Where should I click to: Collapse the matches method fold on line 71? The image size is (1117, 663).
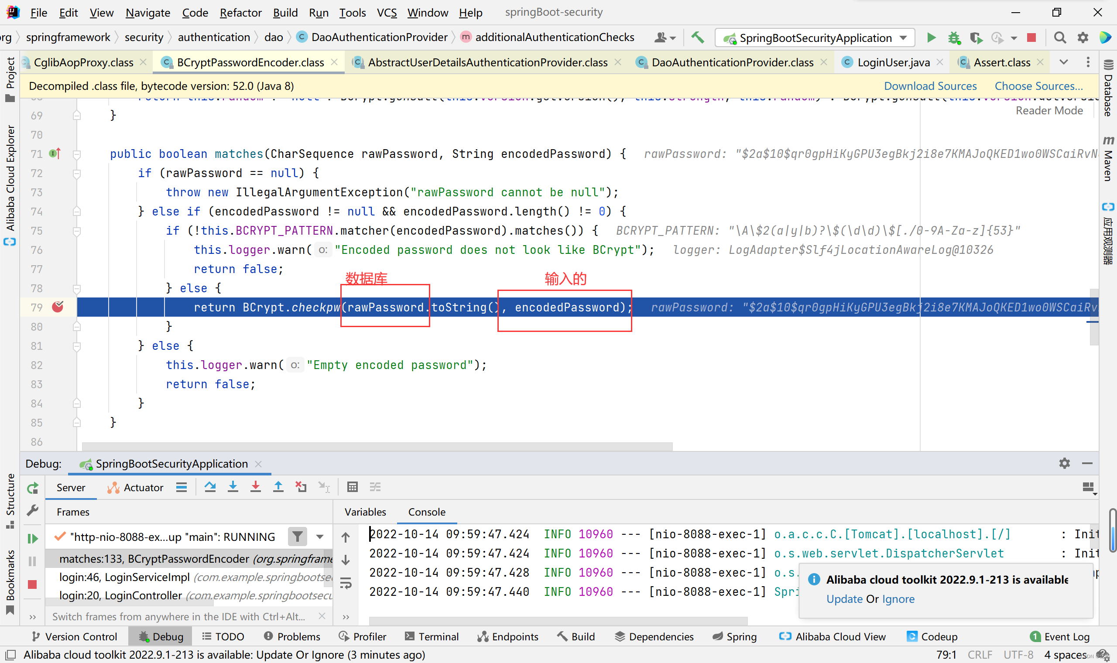tap(77, 154)
